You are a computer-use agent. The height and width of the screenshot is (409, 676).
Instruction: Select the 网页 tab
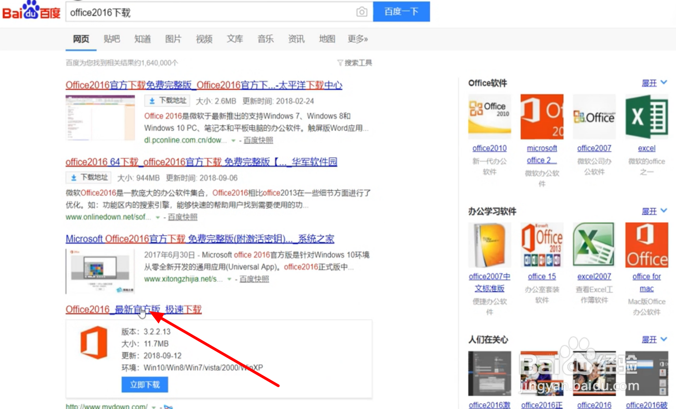click(81, 39)
